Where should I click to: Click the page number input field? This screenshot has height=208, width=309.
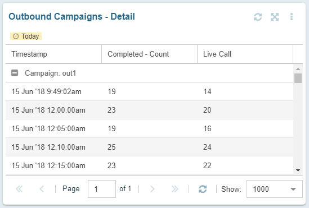[102, 189]
